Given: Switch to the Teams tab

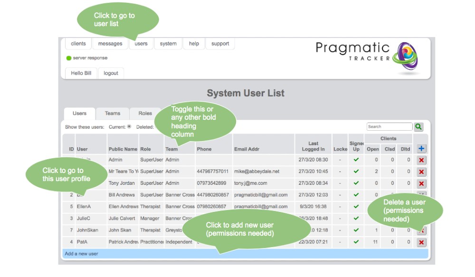Looking at the screenshot, I should (113, 114).
